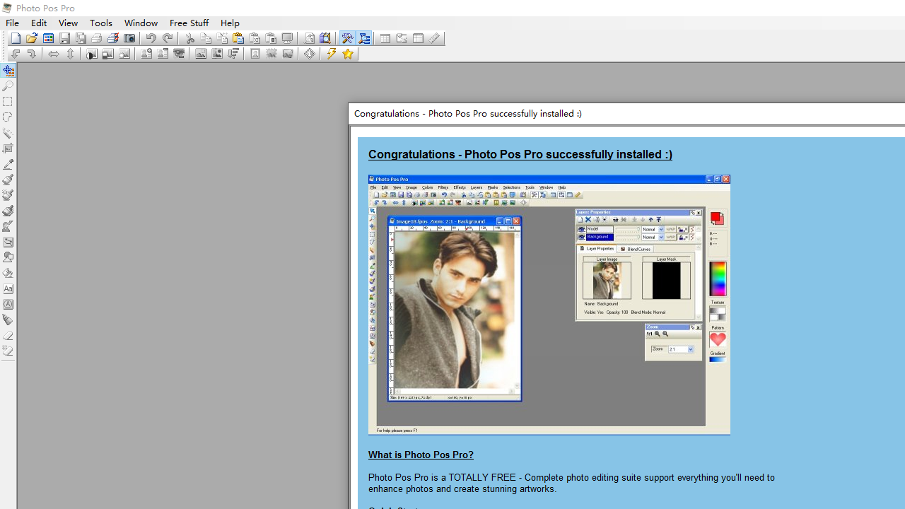The width and height of the screenshot is (905, 509).
Task: Pick the Paintbrush tool from the left toolbox
Action: point(8,180)
